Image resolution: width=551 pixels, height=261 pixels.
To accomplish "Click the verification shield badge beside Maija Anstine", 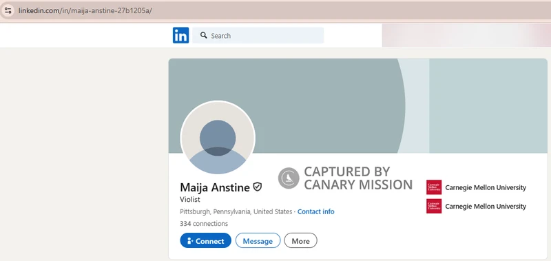I will [x=258, y=187].
